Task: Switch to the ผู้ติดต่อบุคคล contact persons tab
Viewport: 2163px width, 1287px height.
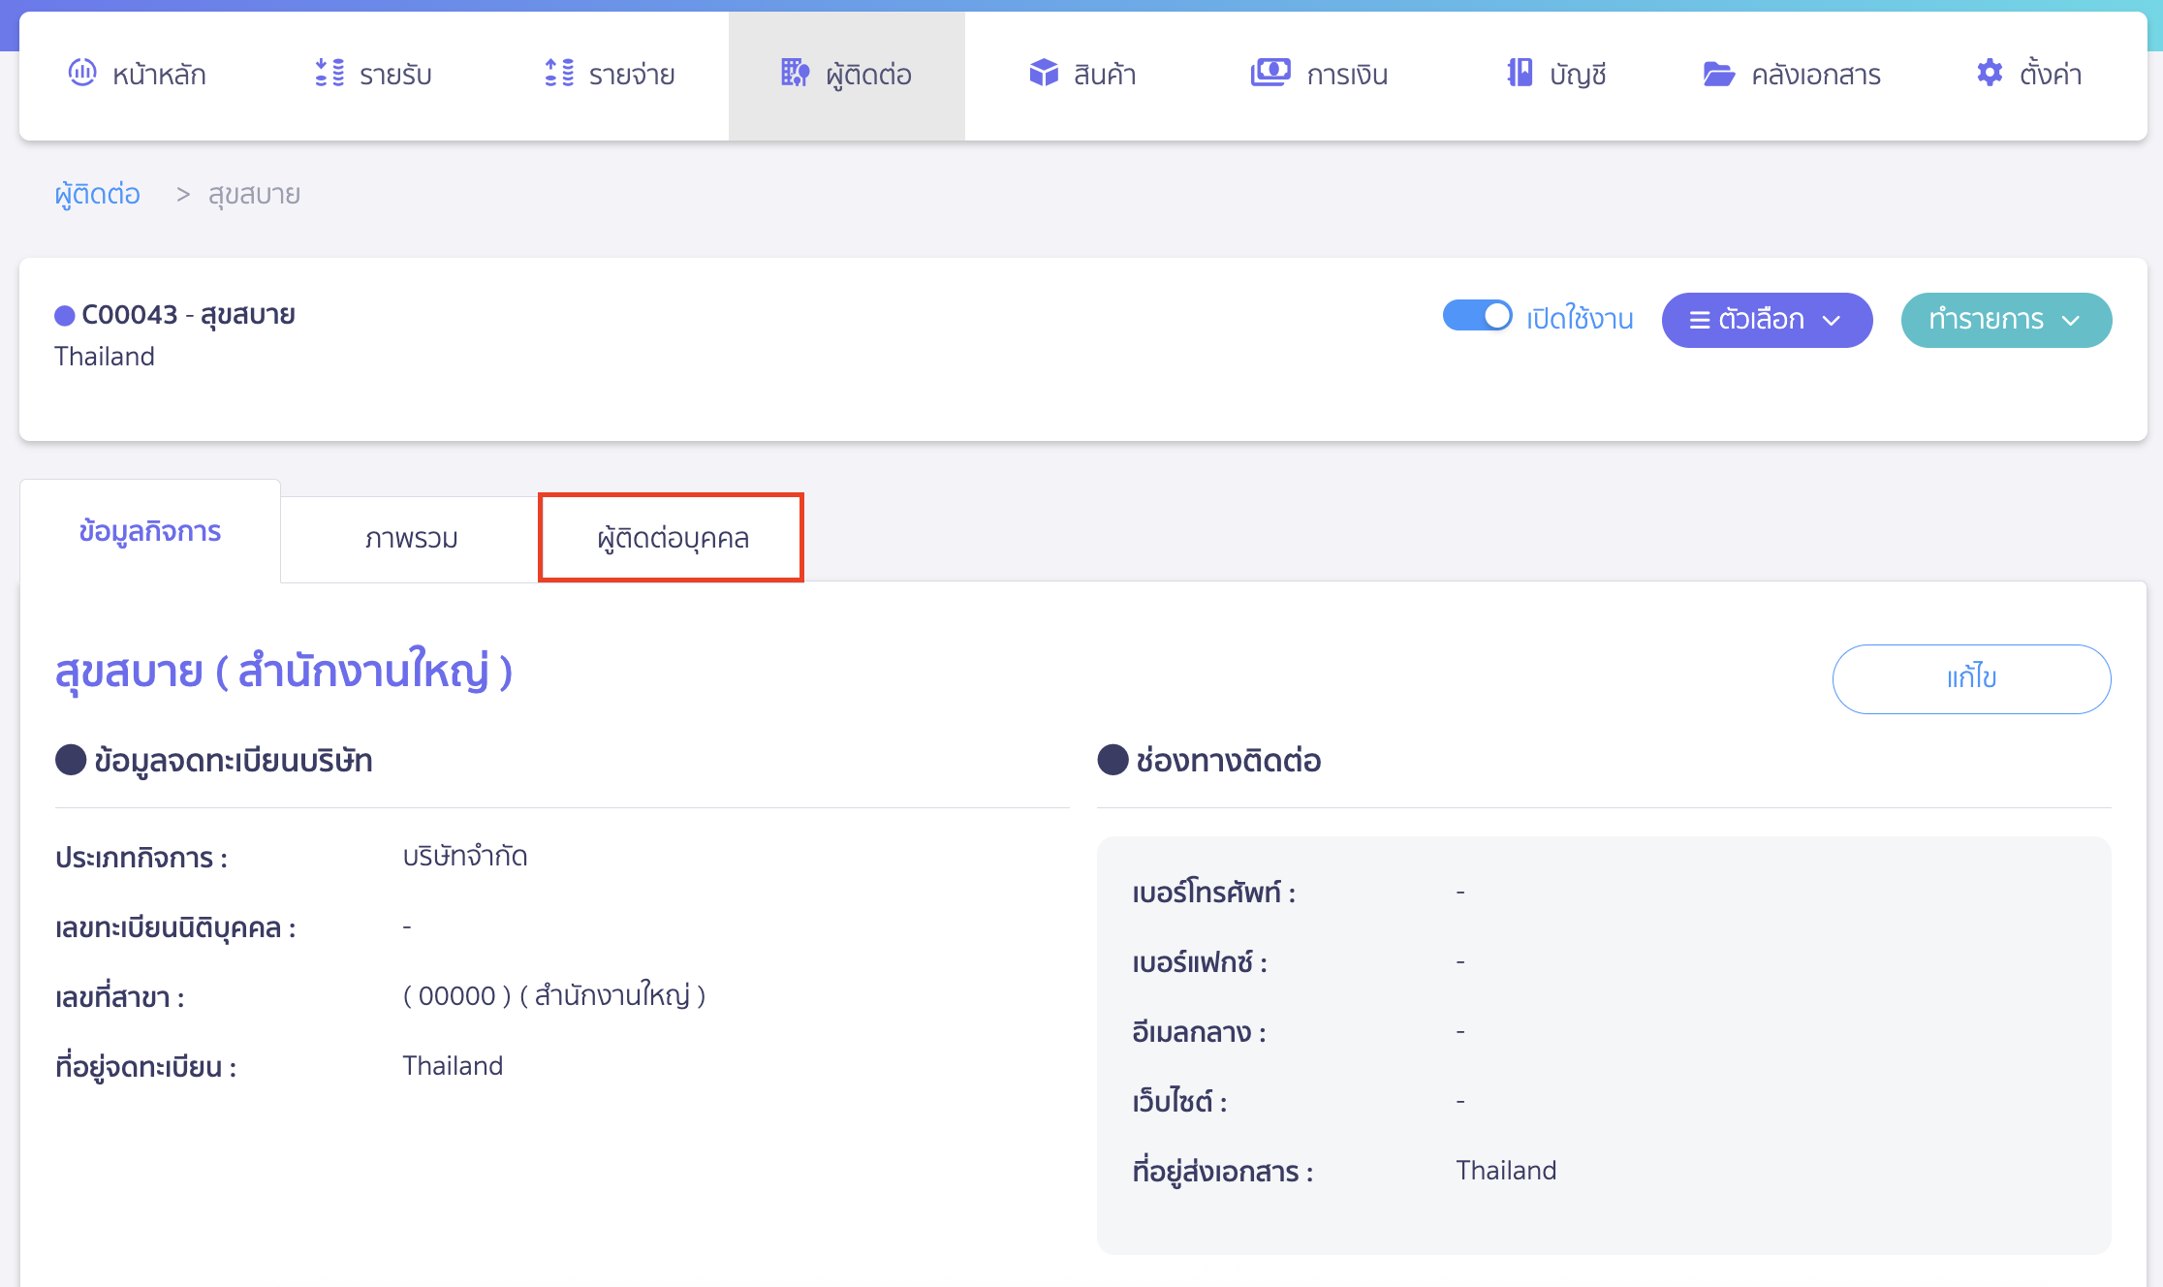Action: click(671, 538)
